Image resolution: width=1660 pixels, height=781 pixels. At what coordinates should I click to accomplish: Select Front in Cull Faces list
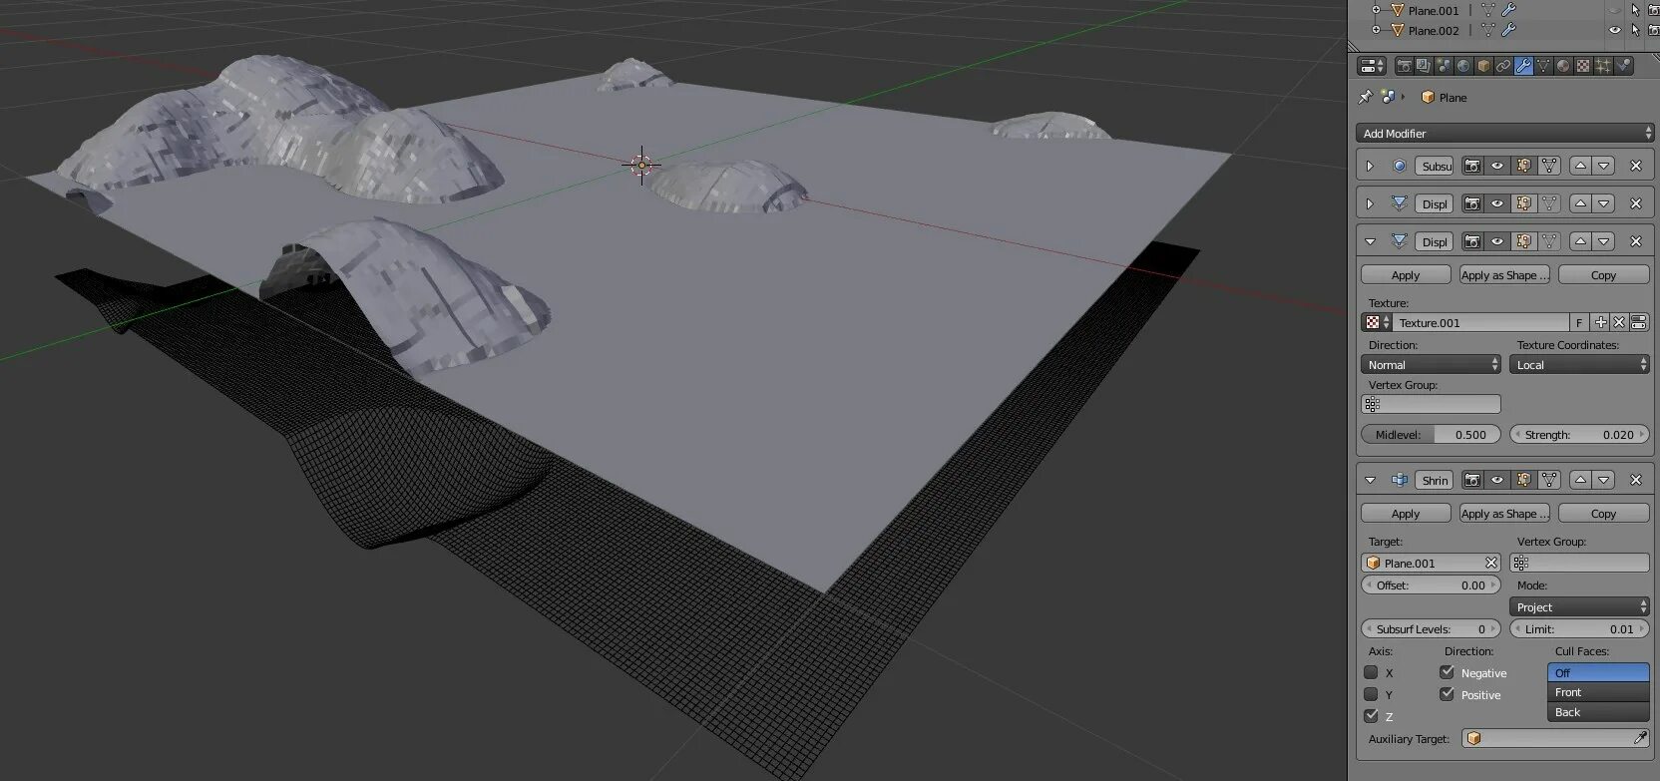coord(1598,692)
